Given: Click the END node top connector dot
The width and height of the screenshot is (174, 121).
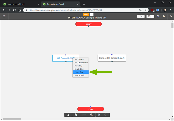Looking at the screenshot, I should tap(90, 107).
